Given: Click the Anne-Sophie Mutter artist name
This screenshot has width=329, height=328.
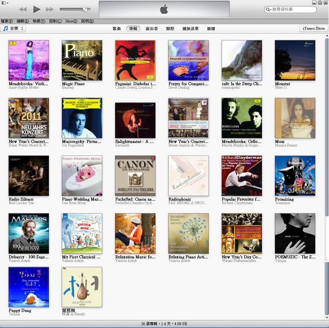Looking at the screenshot, I should [x=24, y=87].
